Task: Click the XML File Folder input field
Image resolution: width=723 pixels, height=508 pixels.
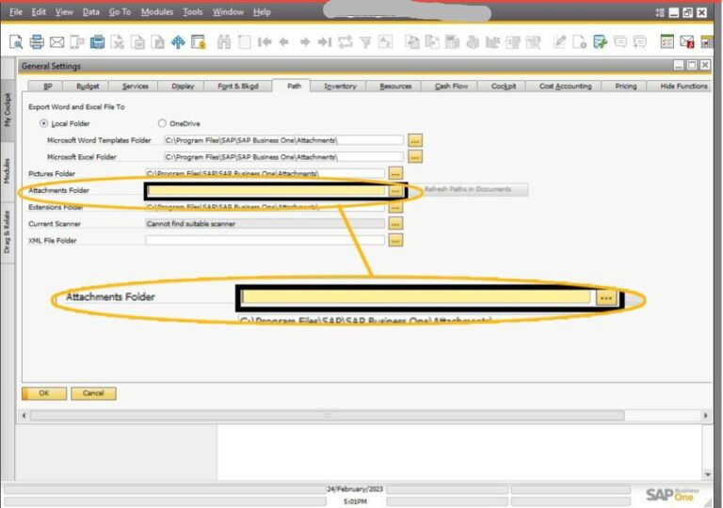Action: (x=265, y=240)
